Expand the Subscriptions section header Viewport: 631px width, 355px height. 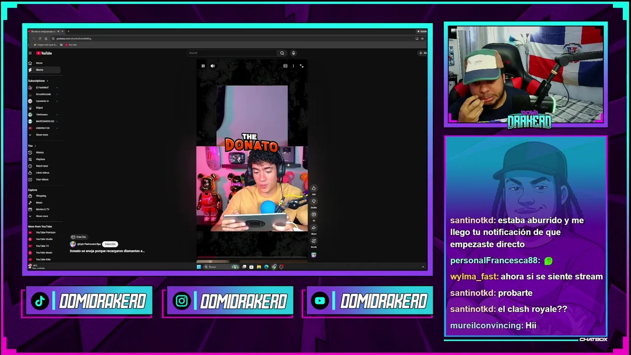click(38, 81)
